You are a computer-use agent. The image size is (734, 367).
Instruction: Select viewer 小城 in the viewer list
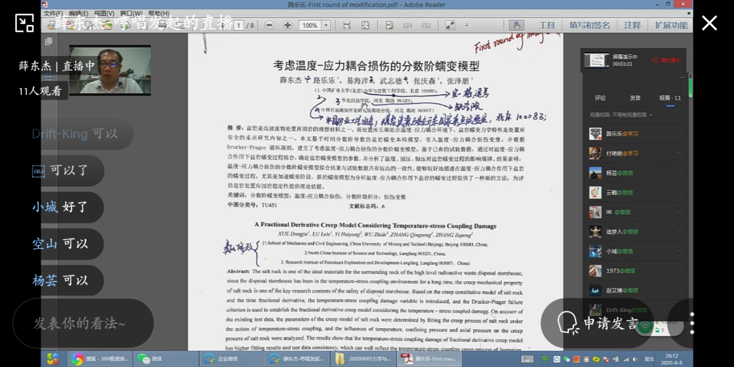636,251
